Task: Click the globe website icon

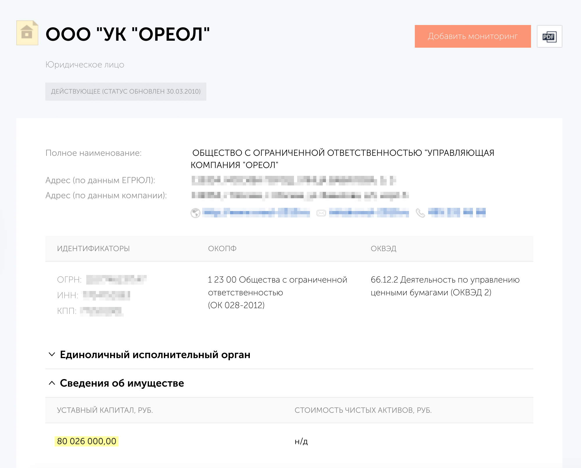Action: 196,213
